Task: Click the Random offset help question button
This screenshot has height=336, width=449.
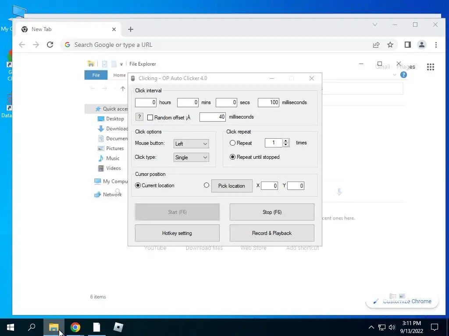Action: click(x=139, y=117)
